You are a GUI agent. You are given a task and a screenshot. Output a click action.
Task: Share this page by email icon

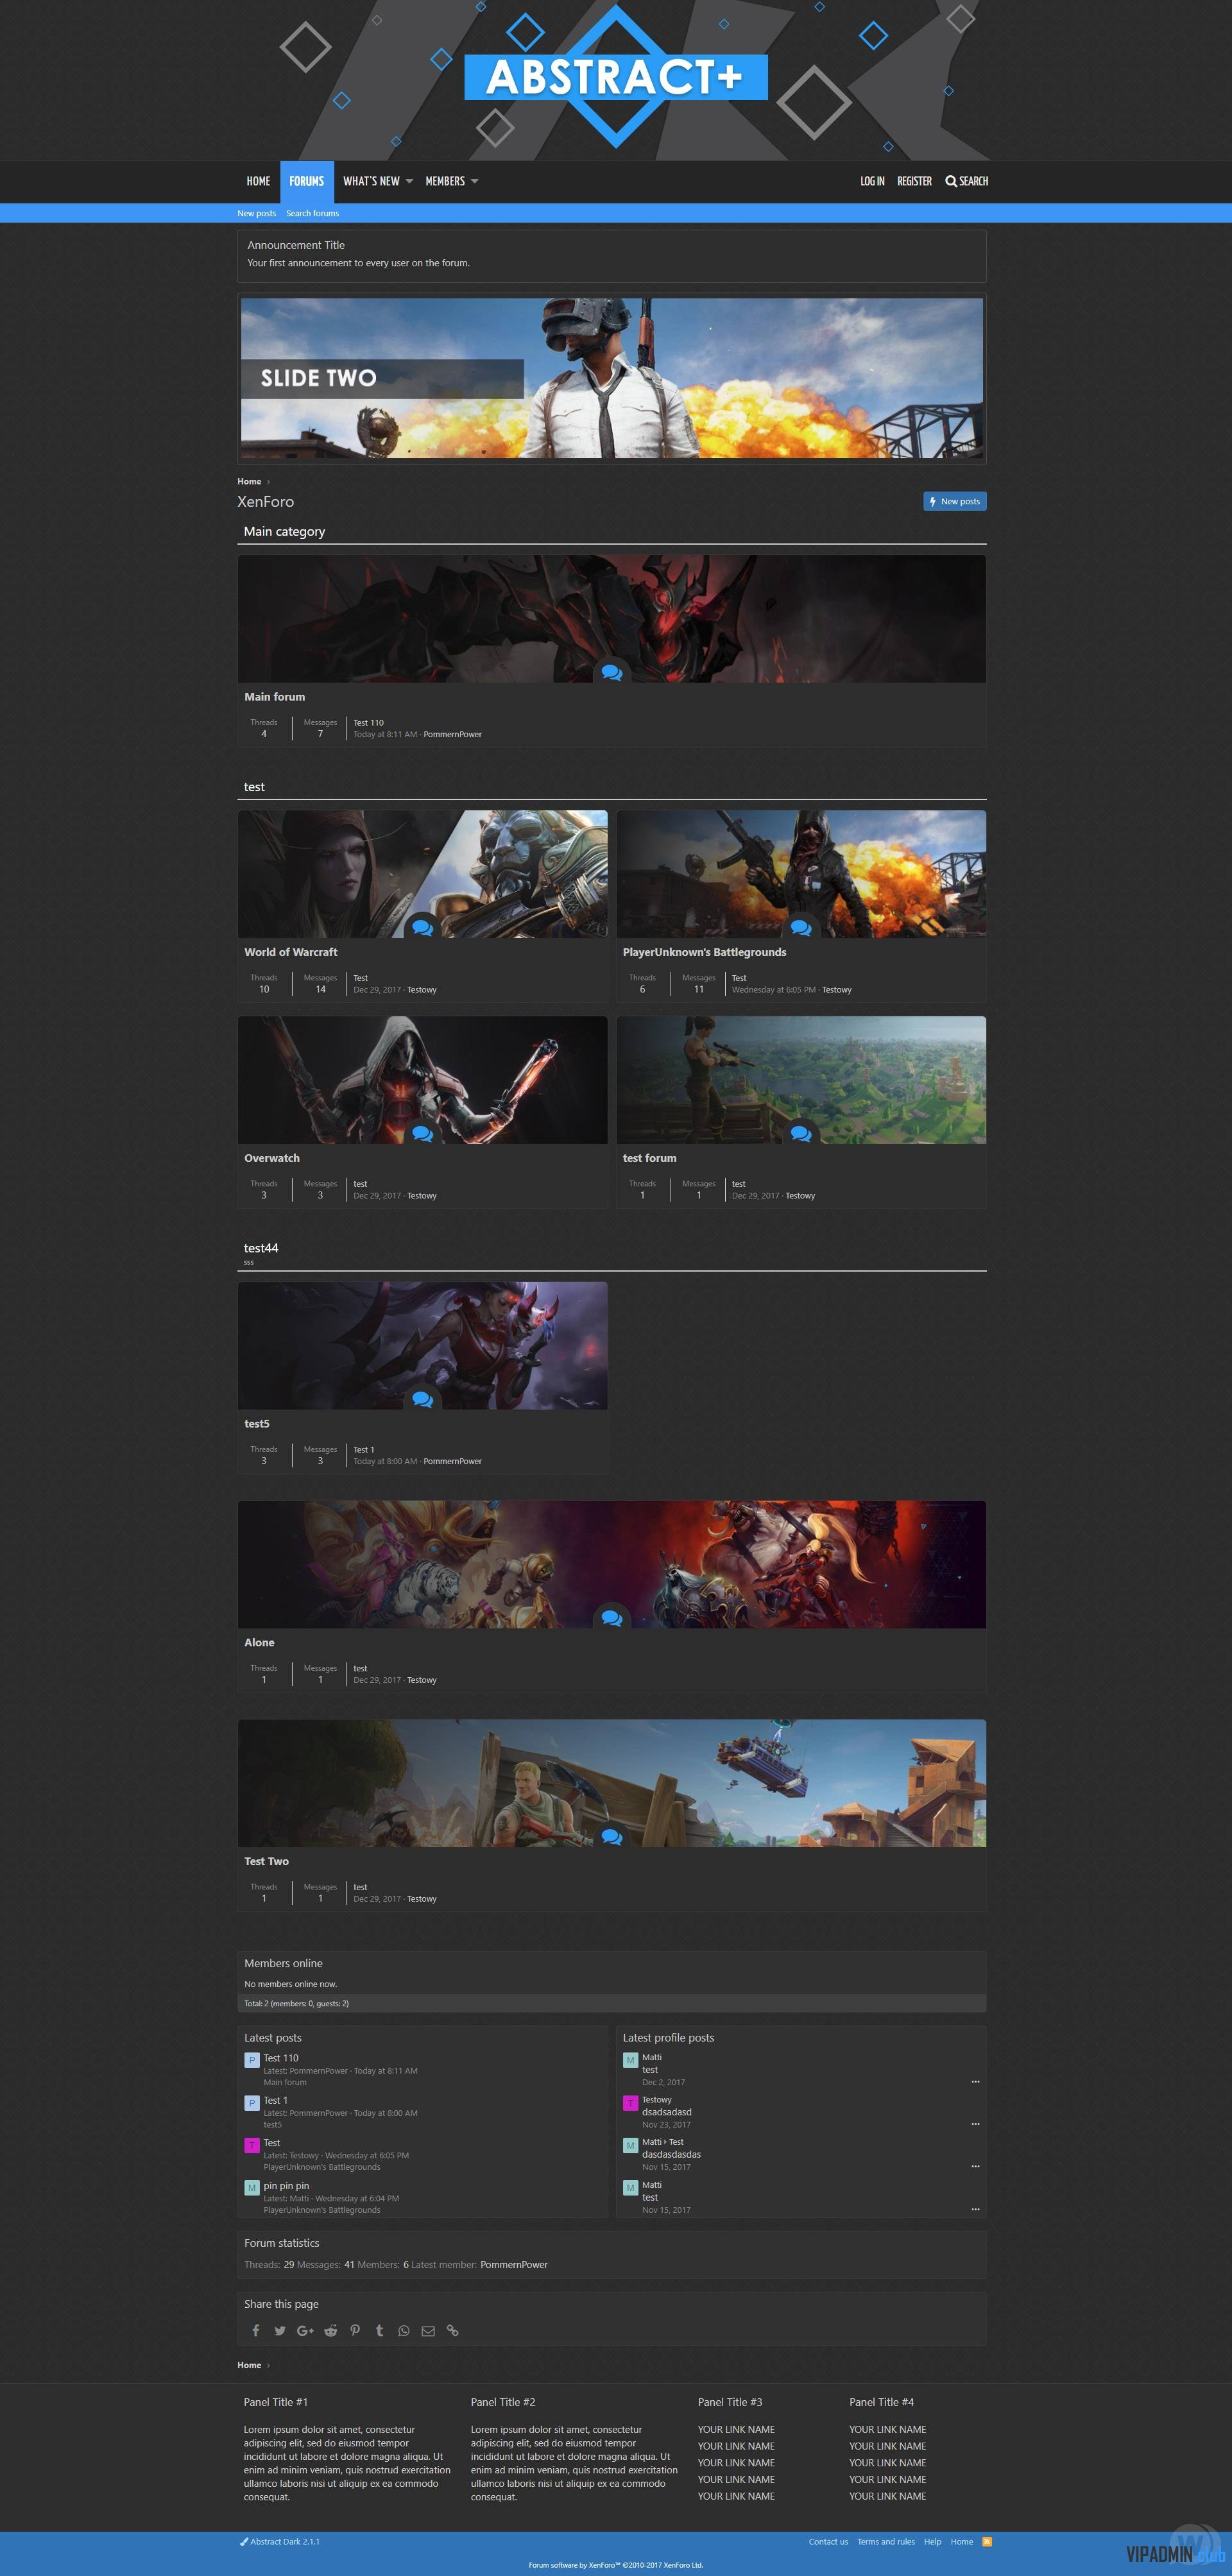428,2330
